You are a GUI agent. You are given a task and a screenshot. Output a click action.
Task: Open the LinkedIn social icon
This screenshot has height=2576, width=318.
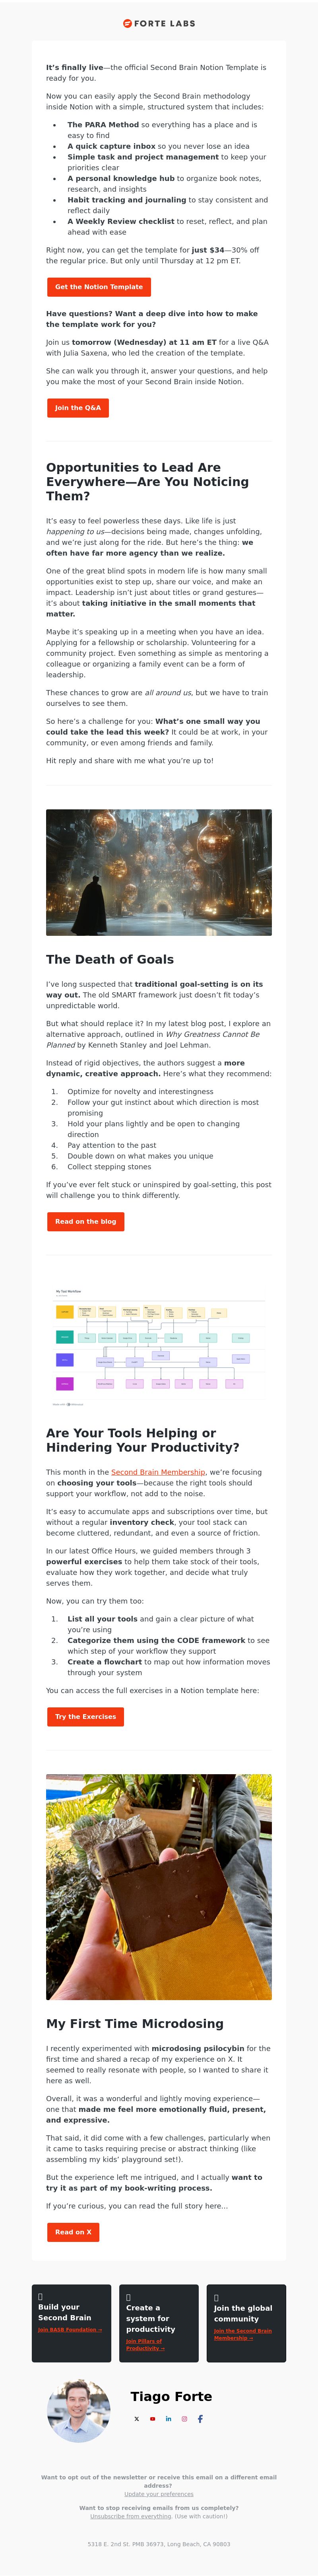pyautogui.click(x=168, y=2418)
